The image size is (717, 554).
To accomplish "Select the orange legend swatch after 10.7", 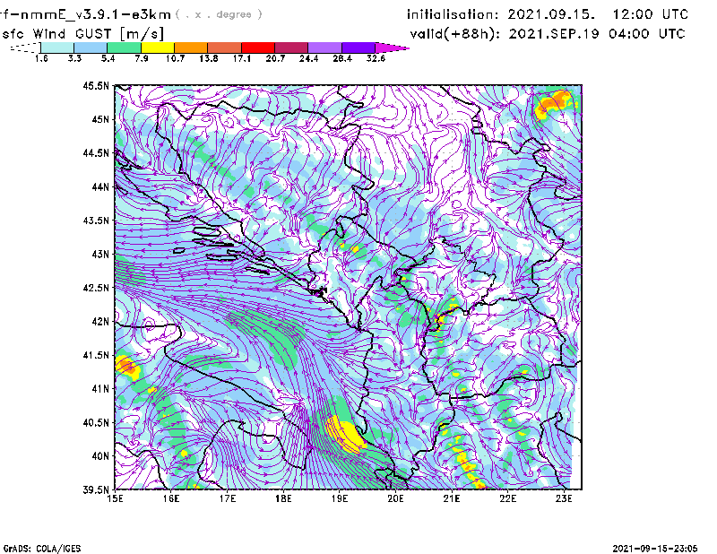I will [x=191, y=48].
